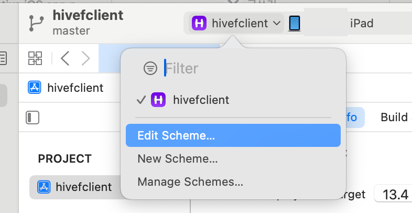Click the iPad device icon in toolbar
Image resolution: width=412 pixels, height=213 pixels.
pyautogui.click(x=294, y=24)
